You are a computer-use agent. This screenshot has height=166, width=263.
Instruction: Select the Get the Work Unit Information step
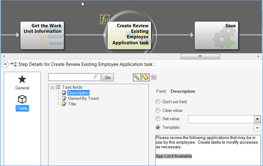pyautogui.click(x=42, y=35)
